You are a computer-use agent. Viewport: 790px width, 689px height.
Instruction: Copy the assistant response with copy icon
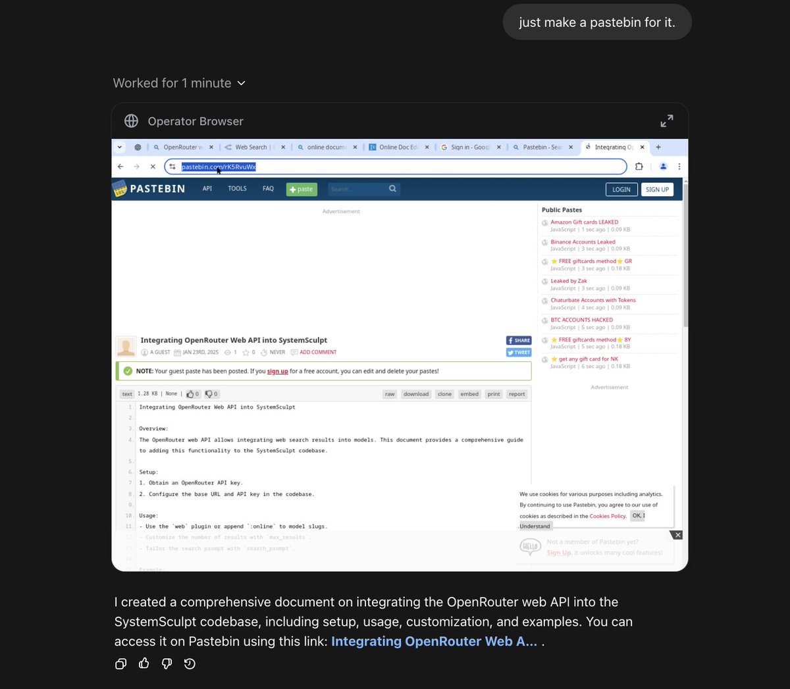121,664
